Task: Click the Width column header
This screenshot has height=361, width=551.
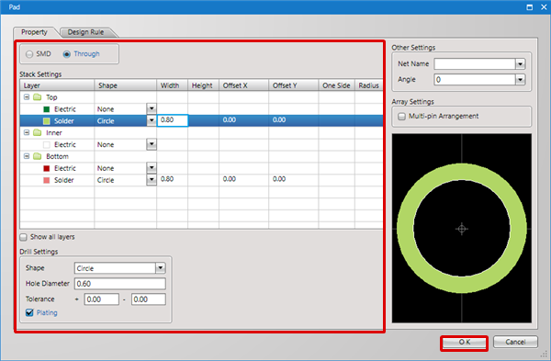Action: click(x=173, y=85)
